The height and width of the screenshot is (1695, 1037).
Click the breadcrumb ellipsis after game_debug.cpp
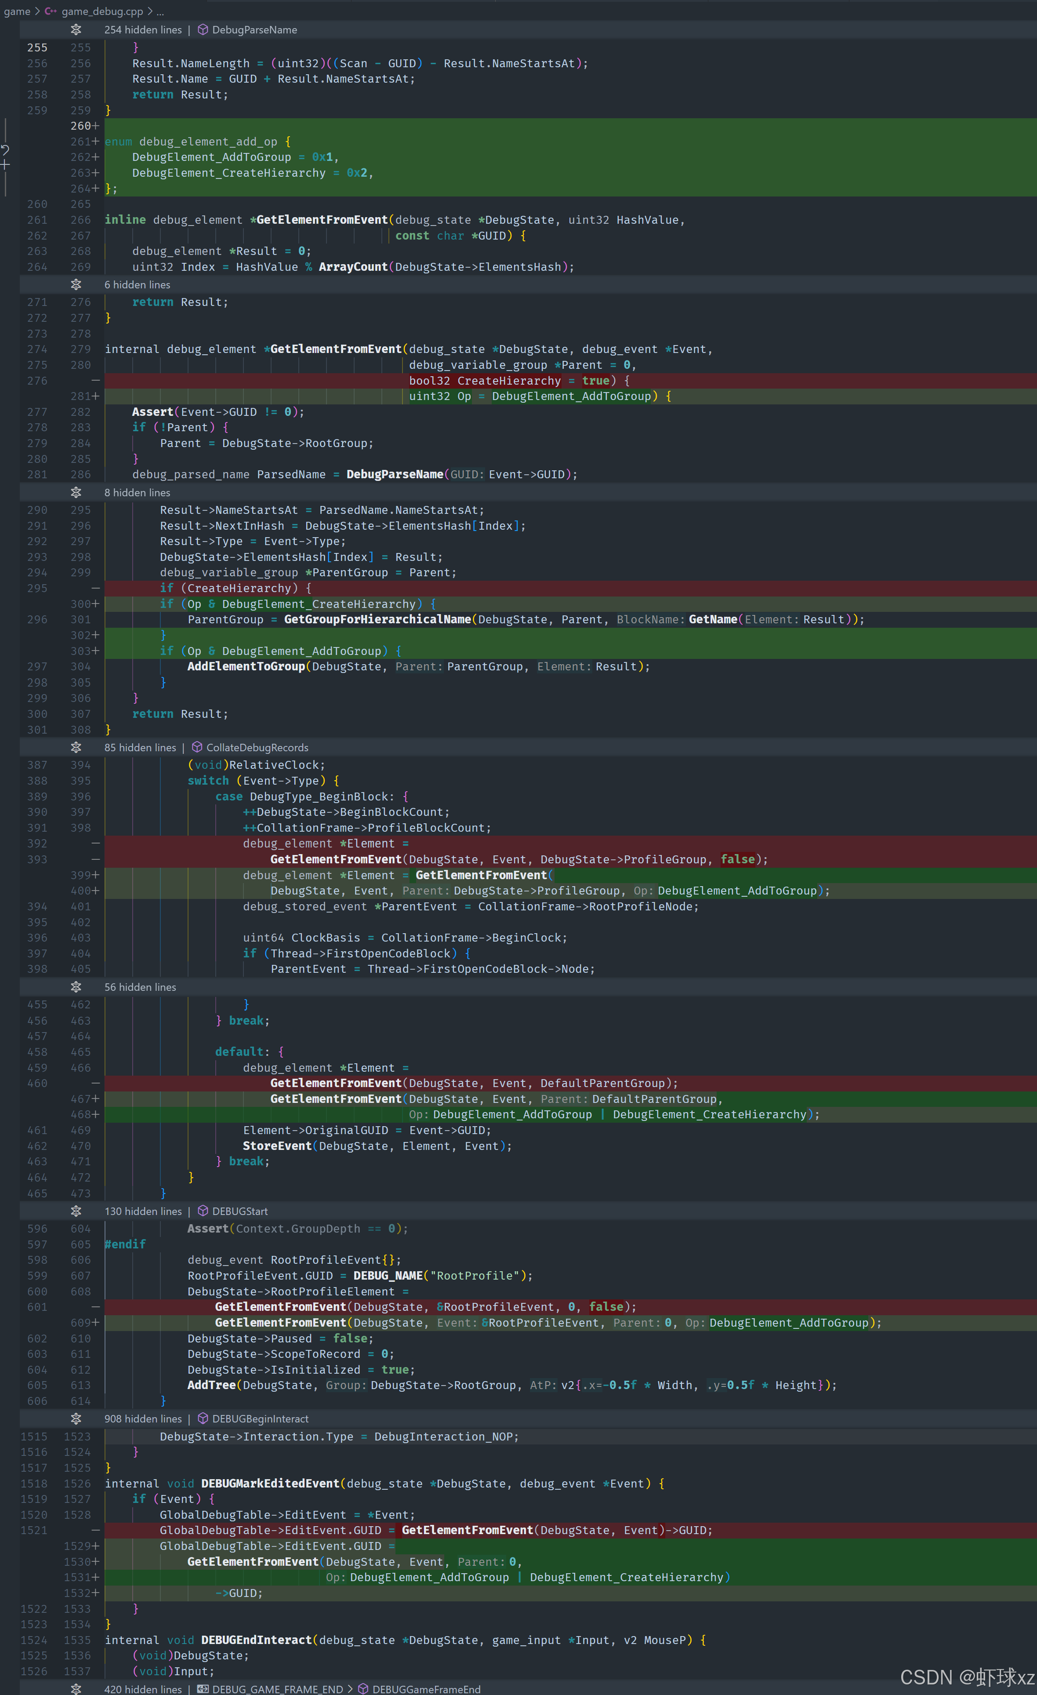[x=160, y=11]
